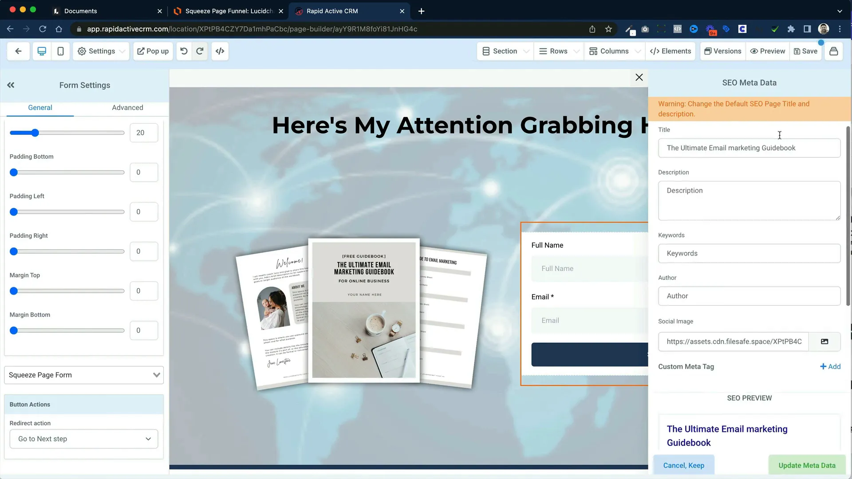The width and height of the screenshot is (852, 479).
Task: Save the page
Action: [x=805, y=51]
